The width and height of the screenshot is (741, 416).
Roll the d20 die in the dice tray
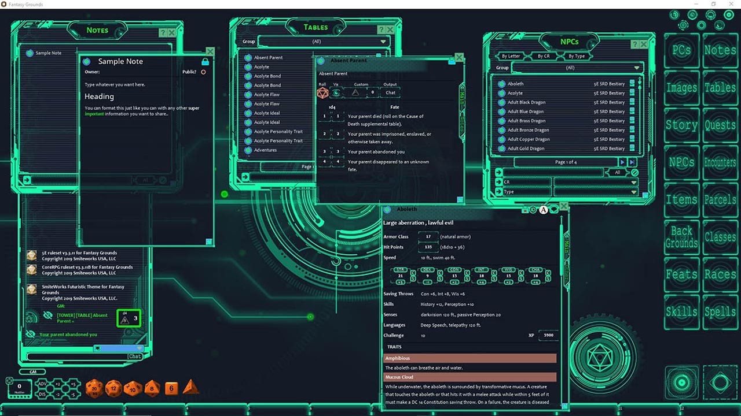pos(94,388)
